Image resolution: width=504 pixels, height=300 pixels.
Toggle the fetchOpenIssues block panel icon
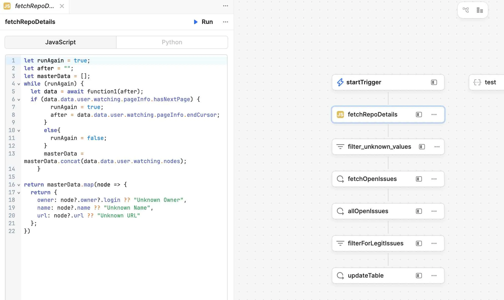point(419,179)
